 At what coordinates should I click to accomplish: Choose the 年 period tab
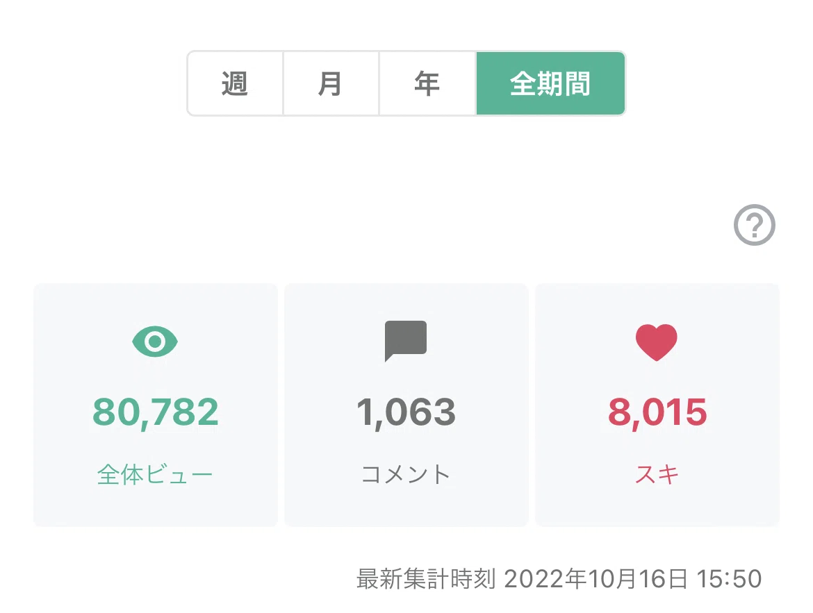point(427,83)
